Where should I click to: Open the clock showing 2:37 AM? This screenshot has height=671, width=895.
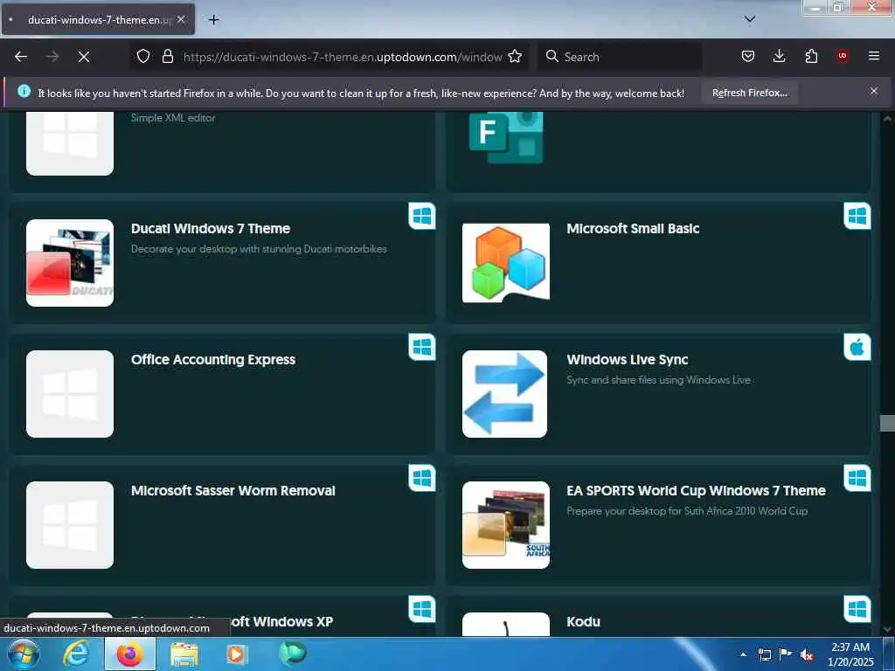pos(850,654)
